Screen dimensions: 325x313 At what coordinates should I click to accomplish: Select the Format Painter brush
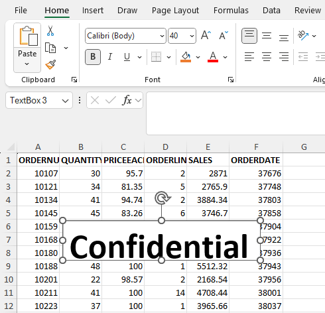tap(50, 64)
